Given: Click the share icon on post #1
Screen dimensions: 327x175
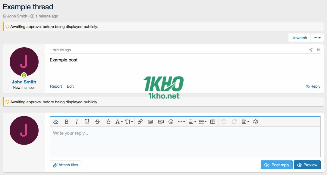Looking at the screenshot, I should tap(311, 50).
